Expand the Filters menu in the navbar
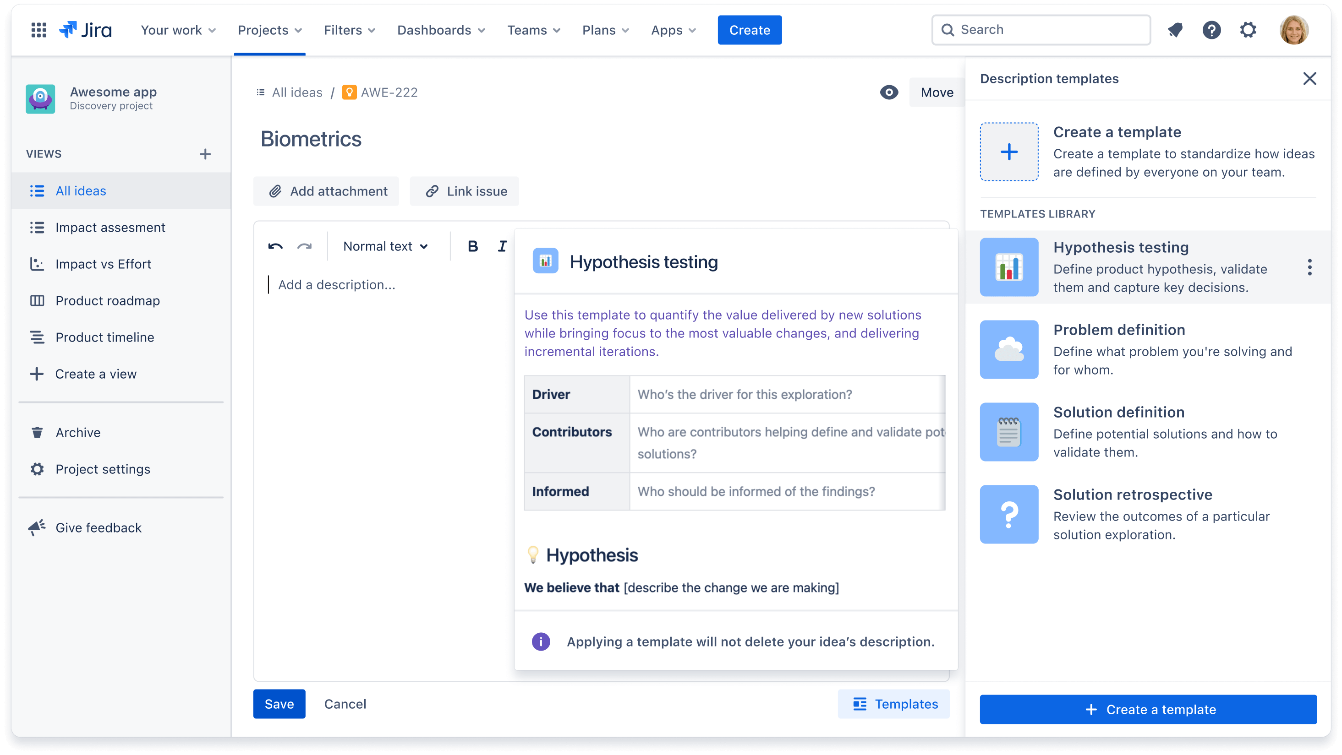The height and width of the screenshot is (755, 1342). [349, 29]
